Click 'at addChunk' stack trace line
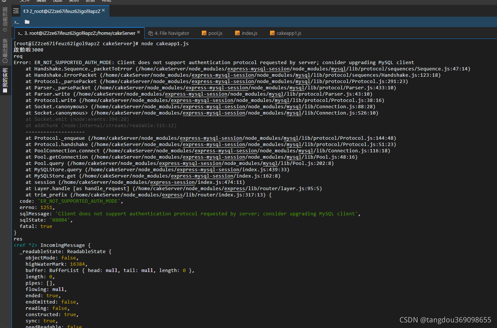Screen dimensions: 497x328 [101, 126]
